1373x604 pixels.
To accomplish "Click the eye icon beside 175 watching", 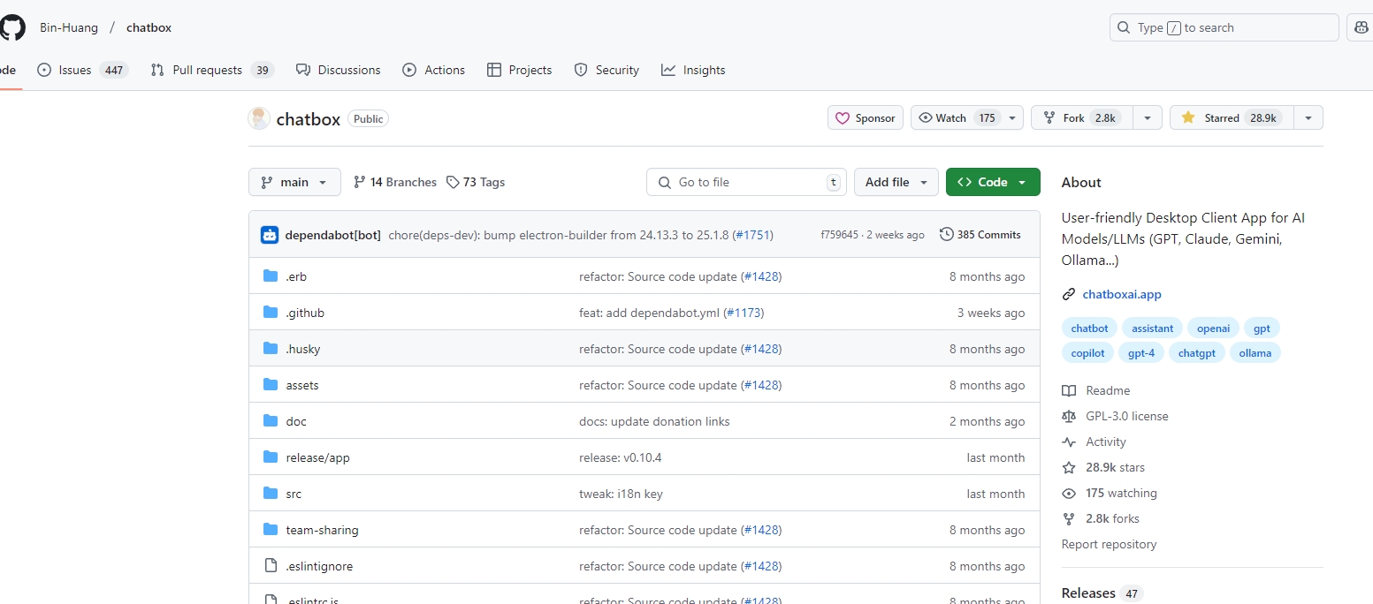I will (x=1069, y=493).
